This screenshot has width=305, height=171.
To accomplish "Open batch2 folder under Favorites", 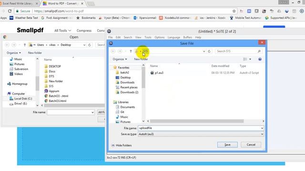I will click(x=124, y=73).
